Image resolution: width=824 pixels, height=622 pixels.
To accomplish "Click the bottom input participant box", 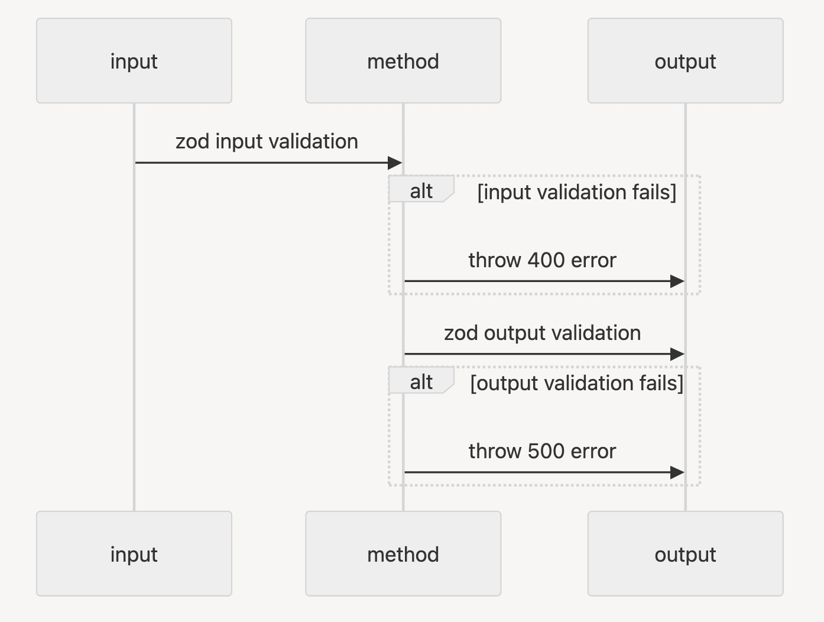I will (134, 554).
